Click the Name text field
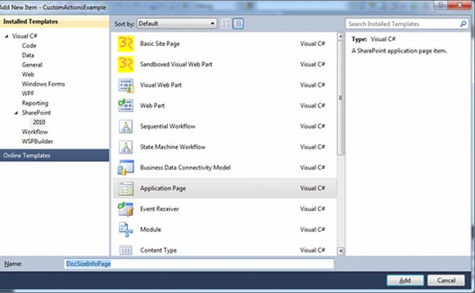This screenshot has width=475, height=293. coord(199,264)
